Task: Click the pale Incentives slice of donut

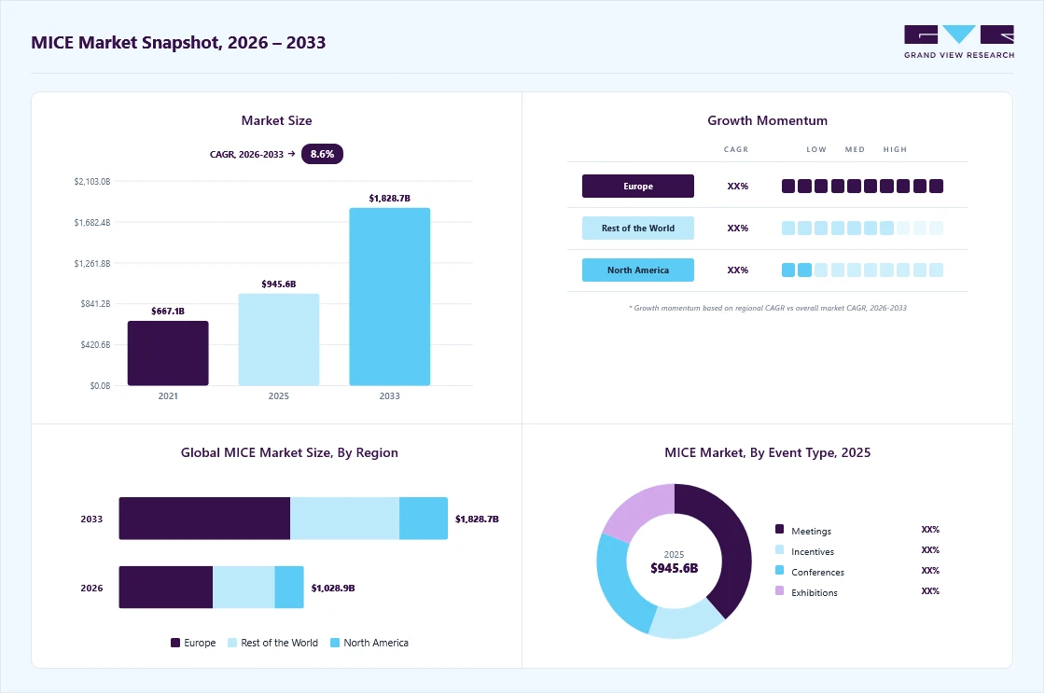Action: (x=687, y=620)
